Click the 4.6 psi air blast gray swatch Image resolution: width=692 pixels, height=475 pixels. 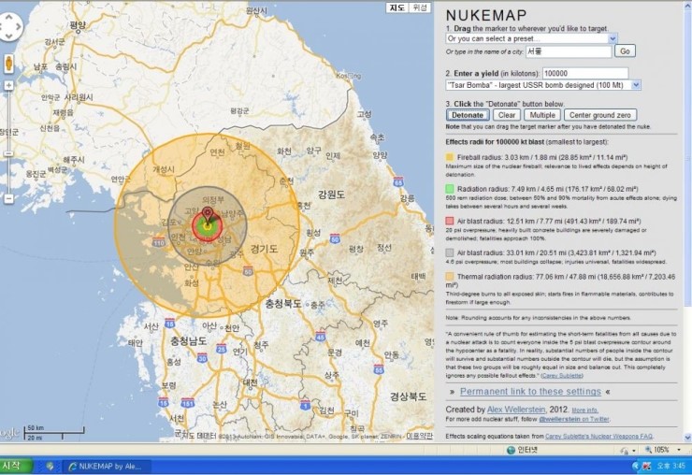click(x=450, y=252)
